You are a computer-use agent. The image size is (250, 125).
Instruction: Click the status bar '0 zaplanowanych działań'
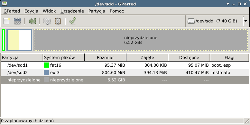click(27, 121)
